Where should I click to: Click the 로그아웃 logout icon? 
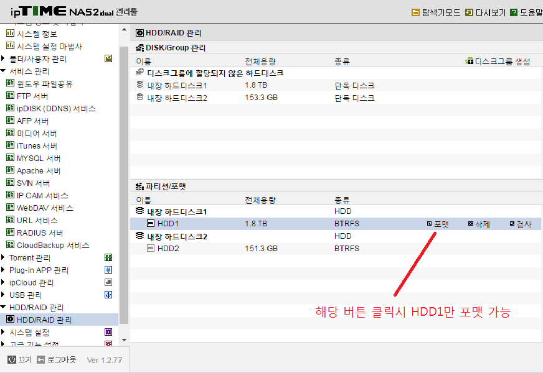[x=41, y=359]
